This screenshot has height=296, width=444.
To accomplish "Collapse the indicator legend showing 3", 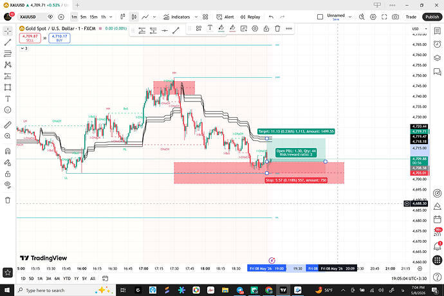I will [23, 48].
